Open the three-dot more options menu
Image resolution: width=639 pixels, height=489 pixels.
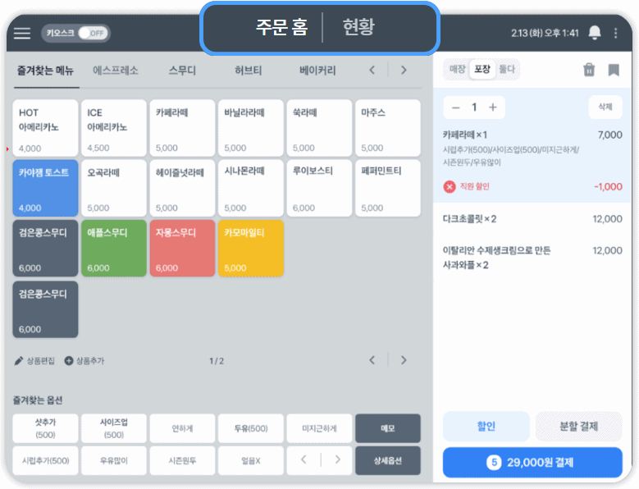click(x=615, y=33)
